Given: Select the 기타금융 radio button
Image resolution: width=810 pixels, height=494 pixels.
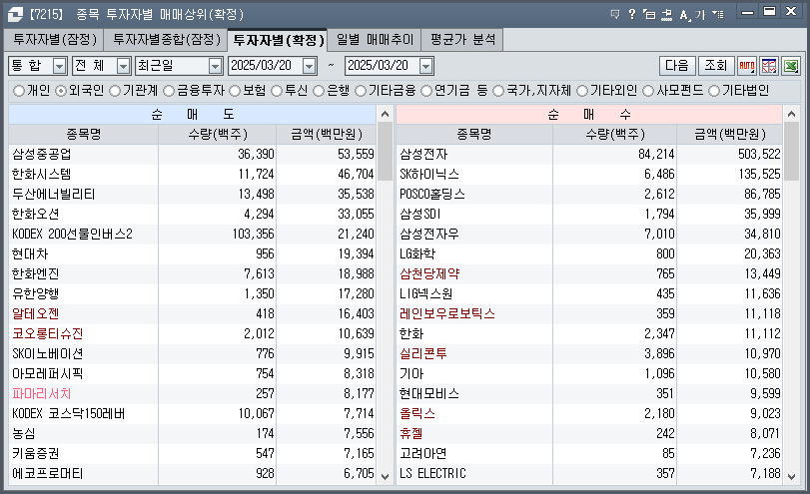Looking at the screenshot, I should point(361,91).
